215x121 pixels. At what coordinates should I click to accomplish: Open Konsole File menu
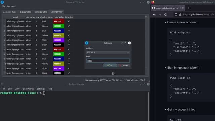pos(3,89)
